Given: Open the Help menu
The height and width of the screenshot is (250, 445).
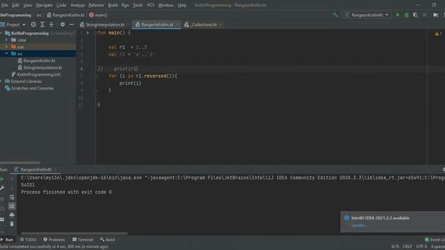Looking at the screenshot, I should pos(182,5).
